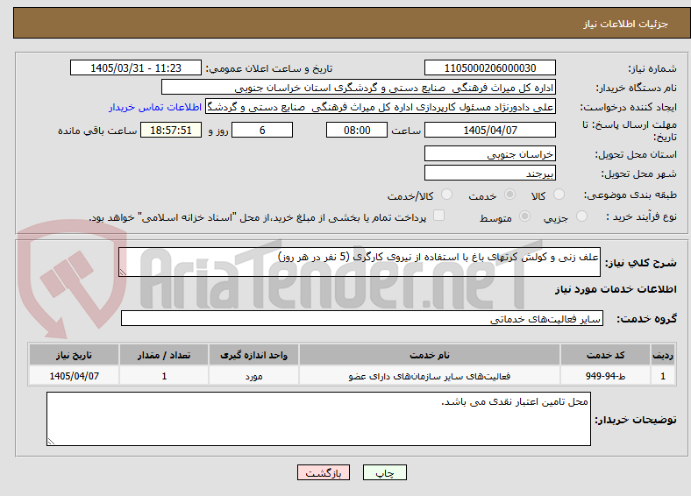Click the نوع فرآیند خرید label
Screen dimensions: 691x496
(641, 216)
